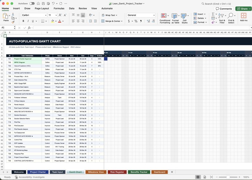Apply the red font color A
252x180 pixels.
(x=60, y=21)
